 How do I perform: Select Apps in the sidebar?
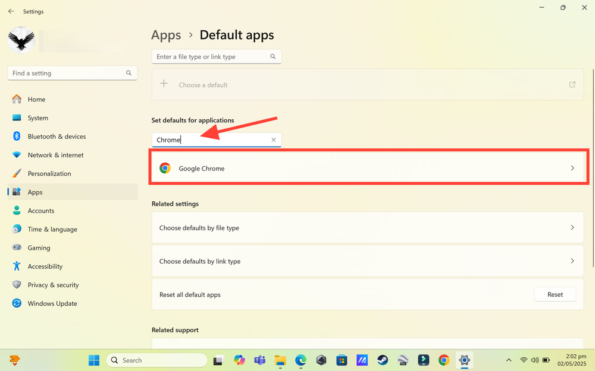coord(73,192)
